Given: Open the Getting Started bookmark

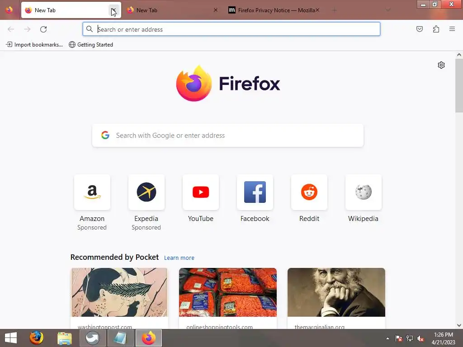Looking at the screenshot, I should tap(91, 45).
